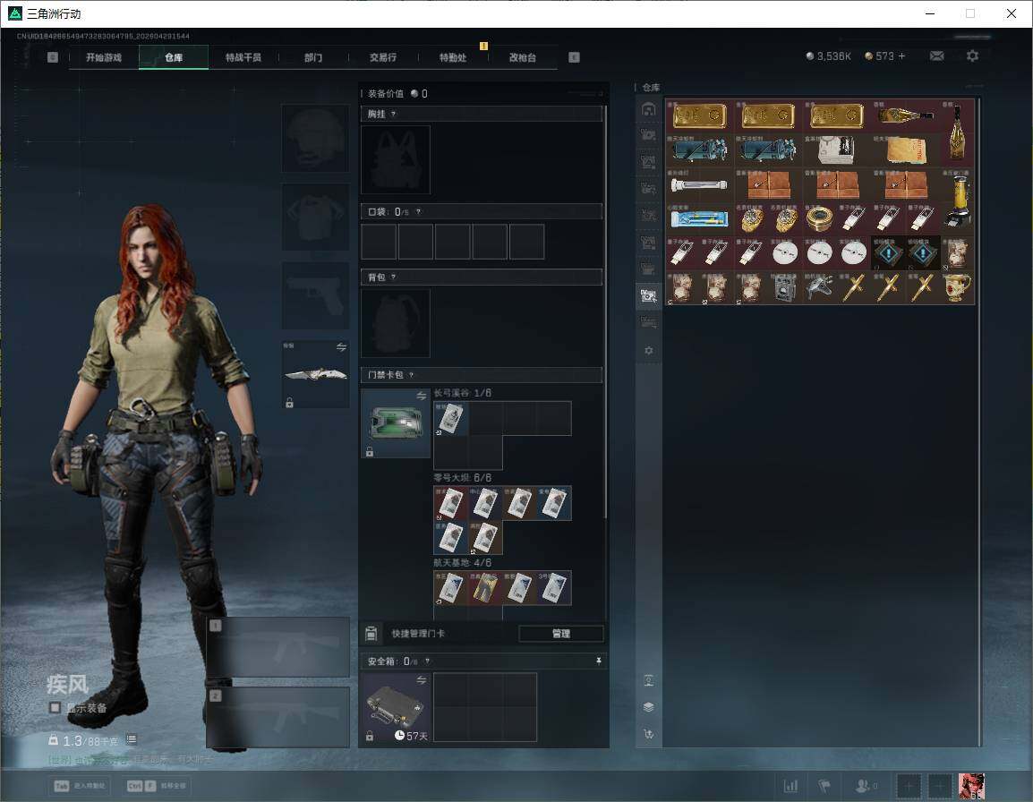Add currency via the plus beside 573
1033x802 pixels.
(x=902, y=56)
